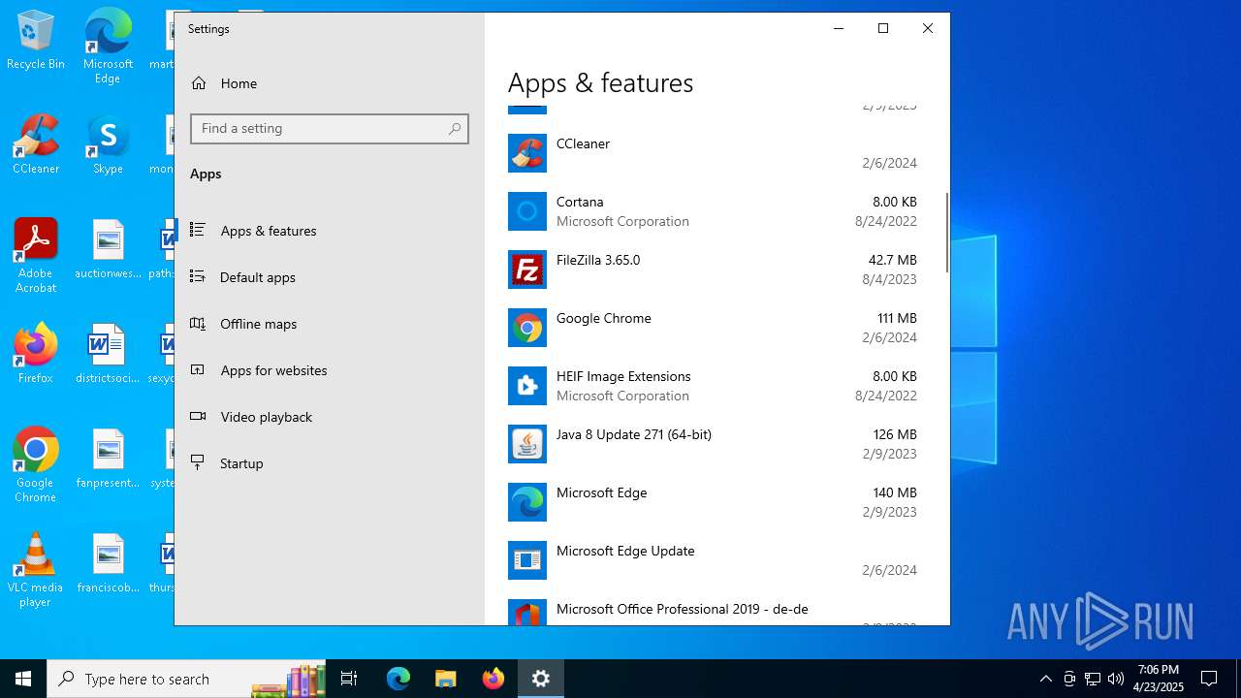Open the Windows Start menu
The width and height of the screenshot is (1241, 698).
click(23, 679)
